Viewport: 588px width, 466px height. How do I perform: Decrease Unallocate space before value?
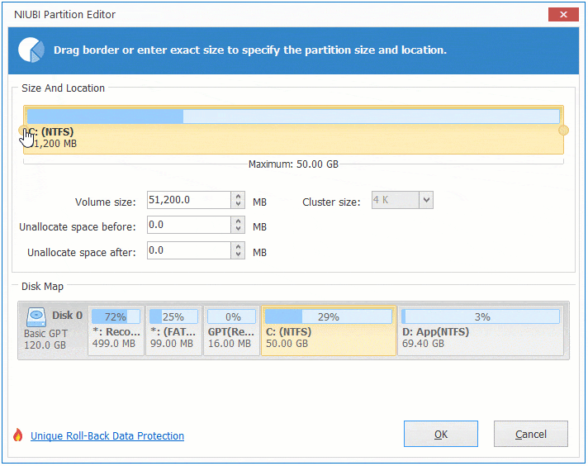click(x=238, y=229)
